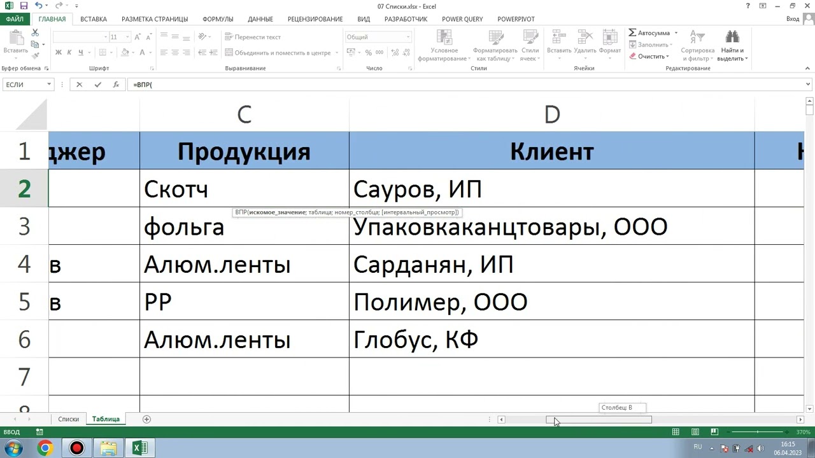
Task: Click the horizontal scrollbar thumb
Action: pos(599,419)
